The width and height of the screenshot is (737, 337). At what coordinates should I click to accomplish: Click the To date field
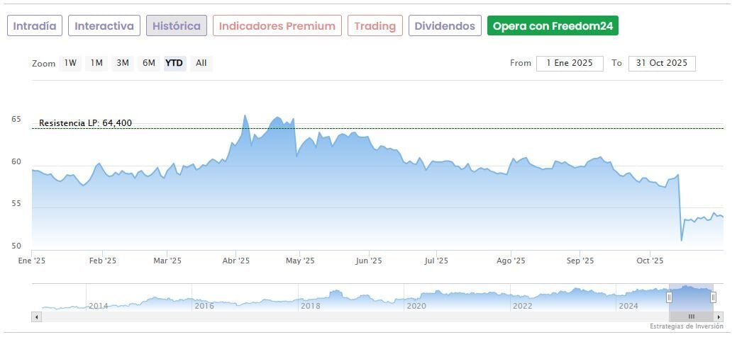click(662, 63)
